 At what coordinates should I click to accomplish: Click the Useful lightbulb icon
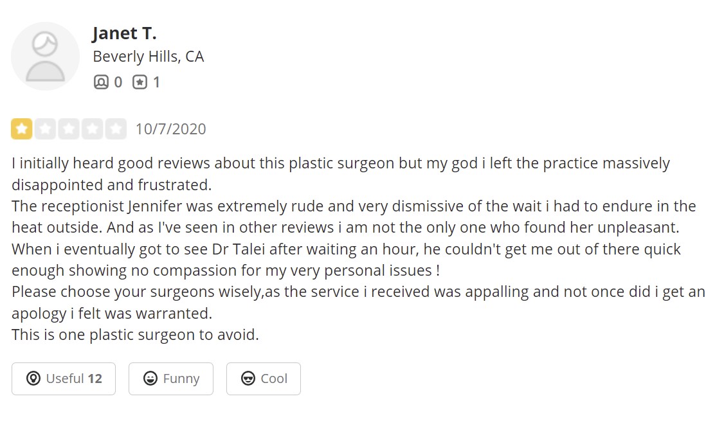33,379
